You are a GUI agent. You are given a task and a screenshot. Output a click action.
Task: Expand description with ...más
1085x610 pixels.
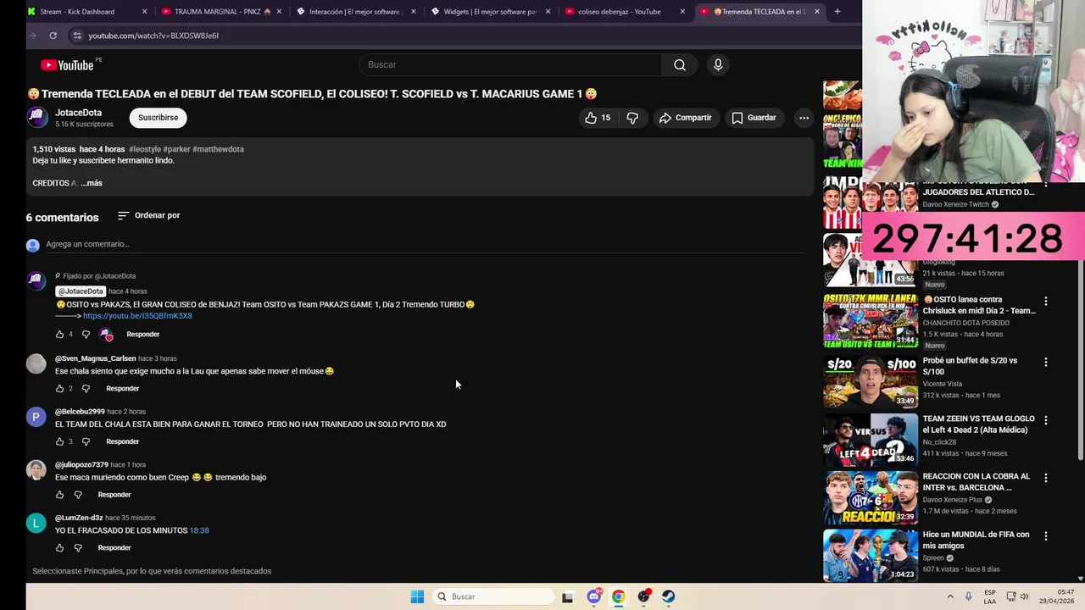tap(91, 183)
